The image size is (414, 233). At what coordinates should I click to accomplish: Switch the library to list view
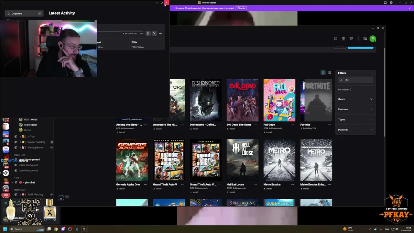tap(330, 73)
